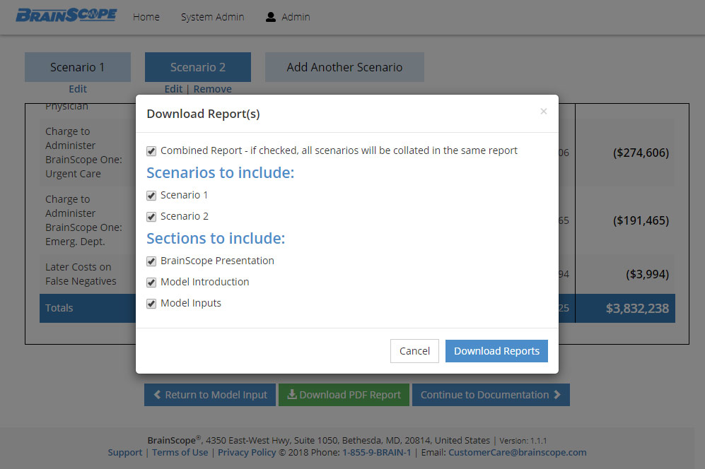Click the $3,832,238 totals value
The image size is (705, 469).
tap(637, 308)
